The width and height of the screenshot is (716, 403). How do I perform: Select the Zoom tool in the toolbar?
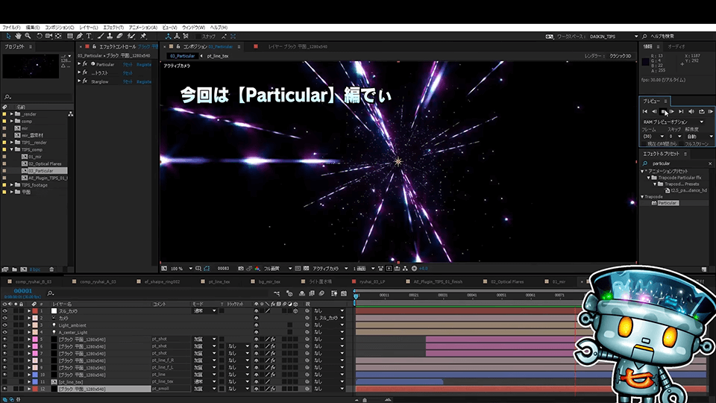[29, 36]
